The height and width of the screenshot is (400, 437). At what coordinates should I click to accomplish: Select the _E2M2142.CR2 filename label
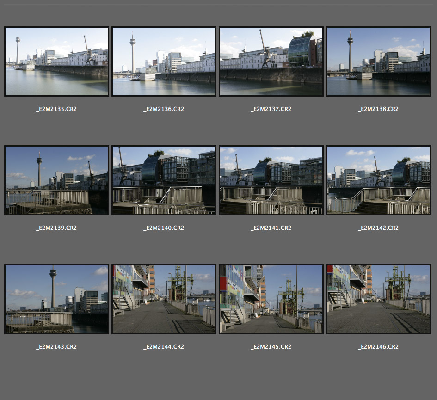[378, 228]
